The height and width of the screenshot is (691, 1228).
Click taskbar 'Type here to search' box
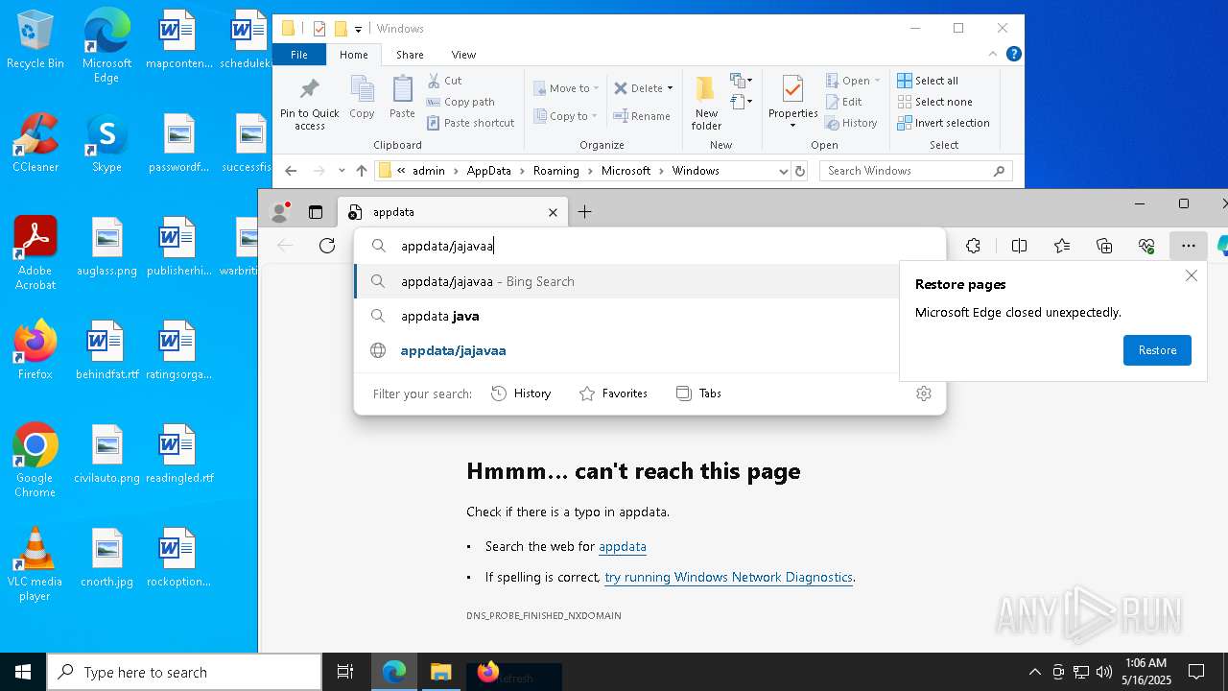coord(184,672)
